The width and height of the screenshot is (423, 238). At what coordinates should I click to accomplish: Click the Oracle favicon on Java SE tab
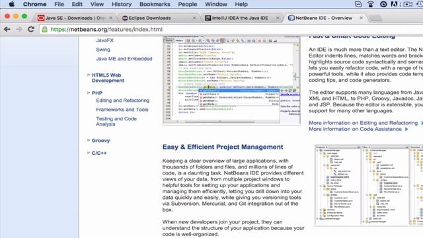tap(41, 18)
